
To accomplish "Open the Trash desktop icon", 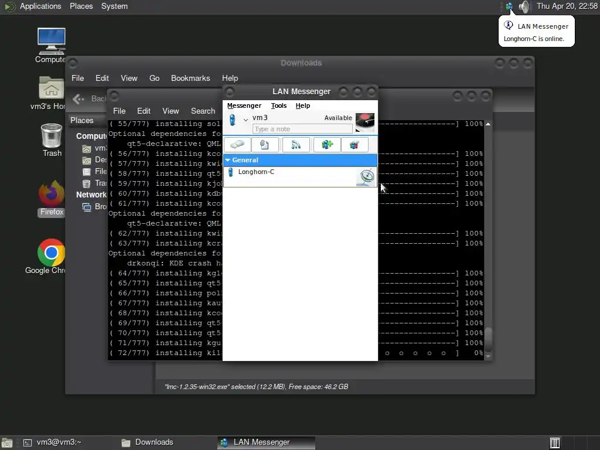I will click(x=52, y=141).
